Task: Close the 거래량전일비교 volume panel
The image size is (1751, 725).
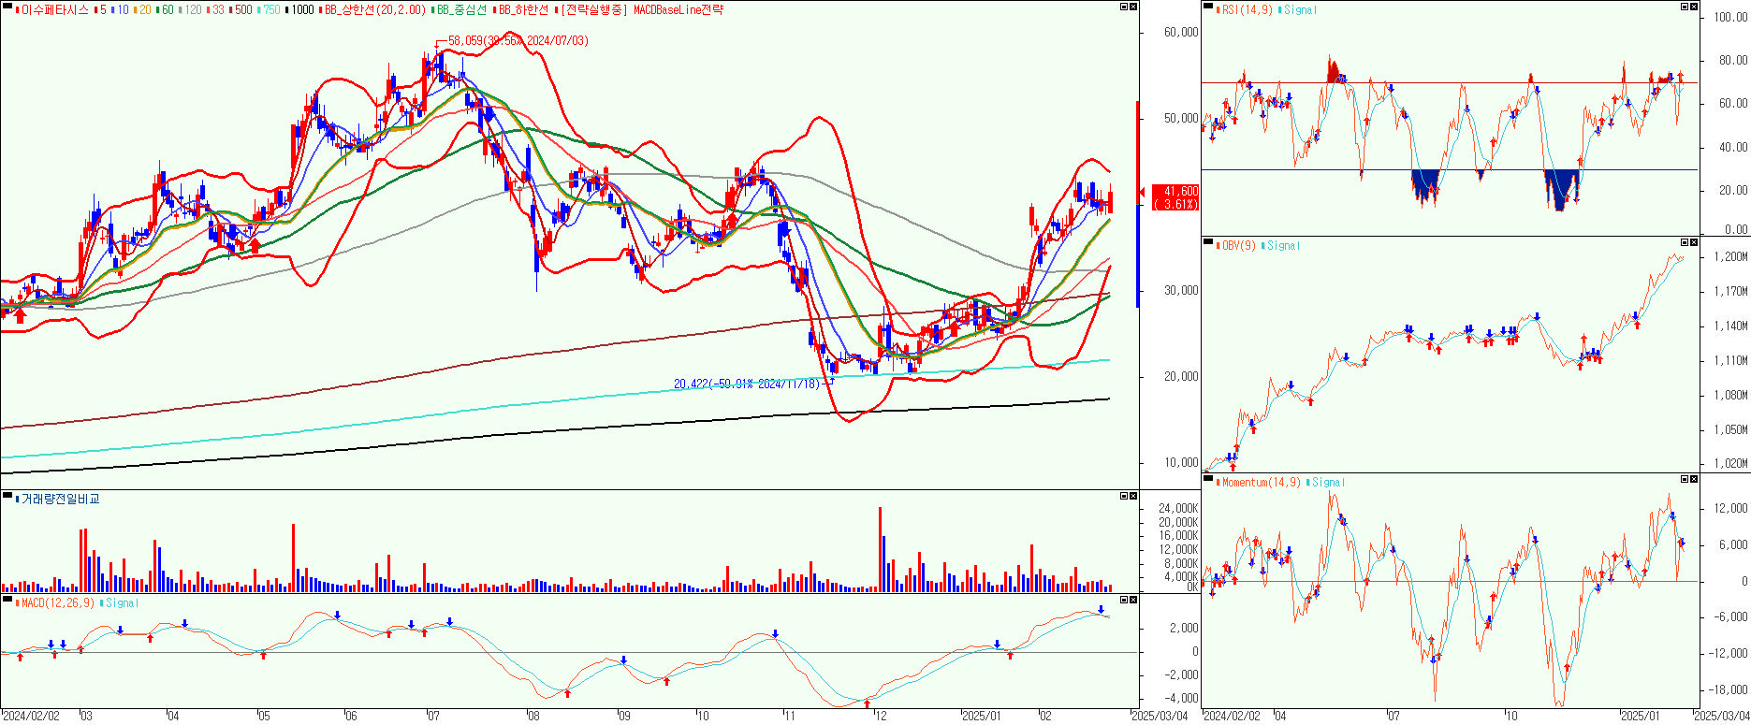Action: click(x=1133, y=496)
